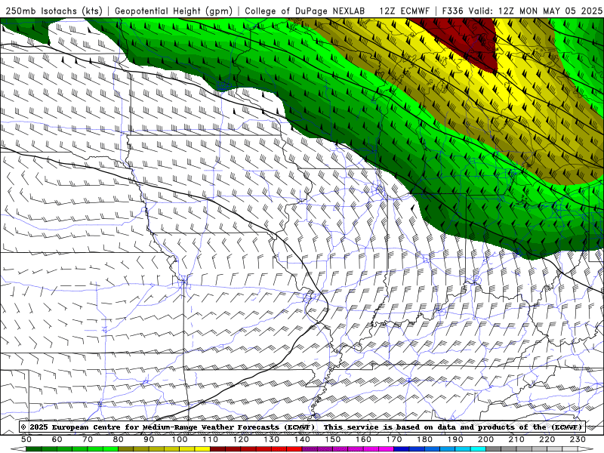The height and width of the screenshot is (453, 604).
Task: Click the 230 knots legend label
Action: pyautogui.click(x=578, y=439)
